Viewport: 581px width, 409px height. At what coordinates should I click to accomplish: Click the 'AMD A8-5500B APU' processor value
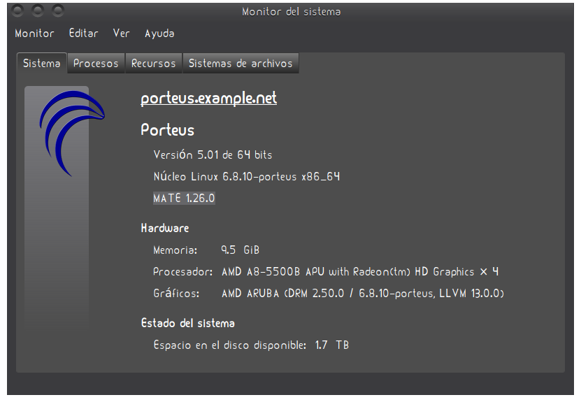[360, 272]
